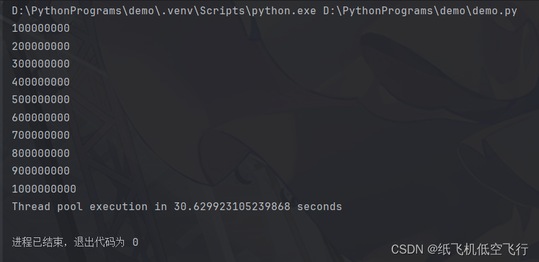The image size is (539, 262).
Task: Click the CSDN watermark text
Action: [407, 249]
